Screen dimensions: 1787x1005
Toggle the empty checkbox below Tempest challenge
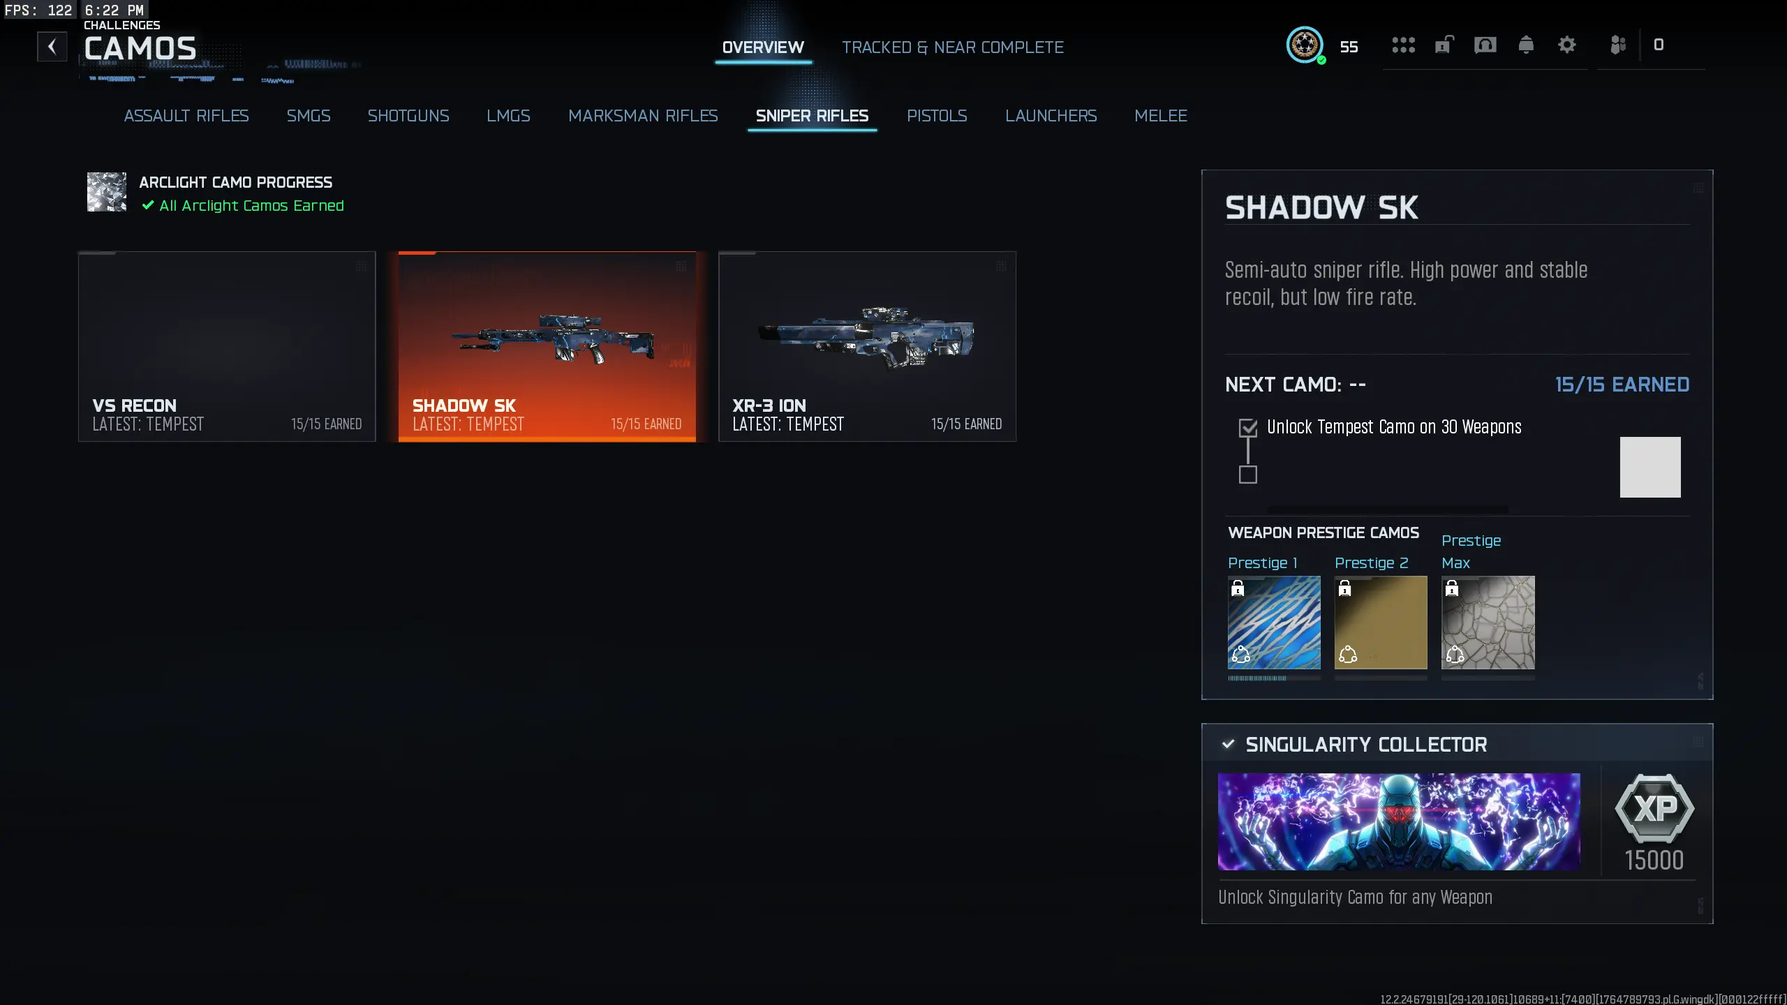(x=1248, y=475)
